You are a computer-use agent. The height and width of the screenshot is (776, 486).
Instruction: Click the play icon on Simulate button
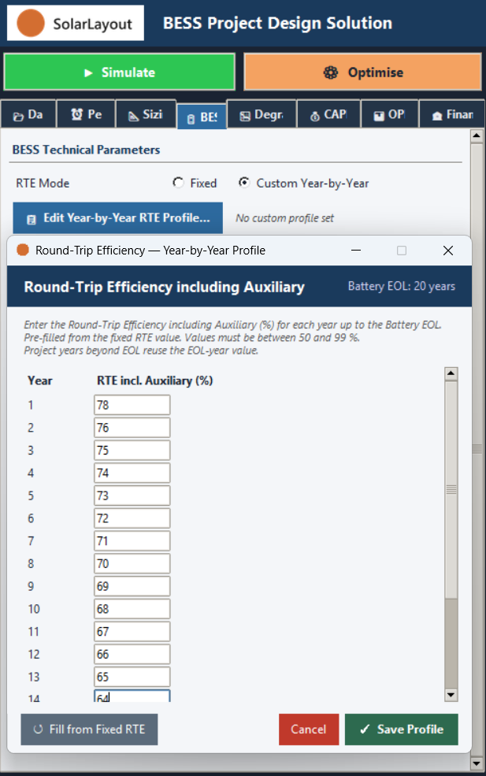tap(88, 72)
